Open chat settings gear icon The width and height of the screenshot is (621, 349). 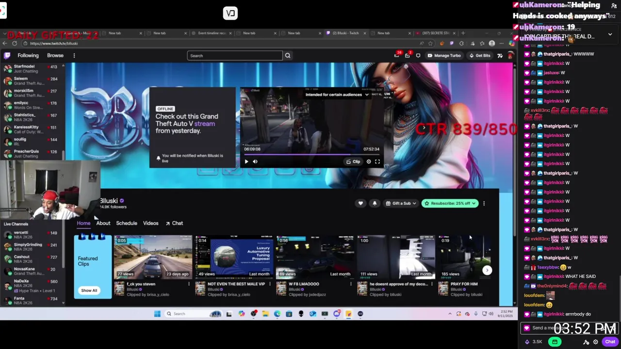pos(596,342)
